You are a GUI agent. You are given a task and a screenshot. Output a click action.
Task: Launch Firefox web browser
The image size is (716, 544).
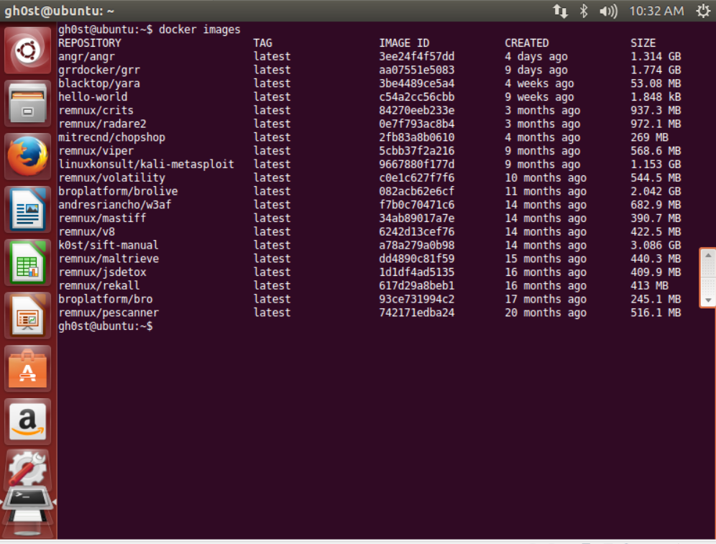click(x=27, y=156)
